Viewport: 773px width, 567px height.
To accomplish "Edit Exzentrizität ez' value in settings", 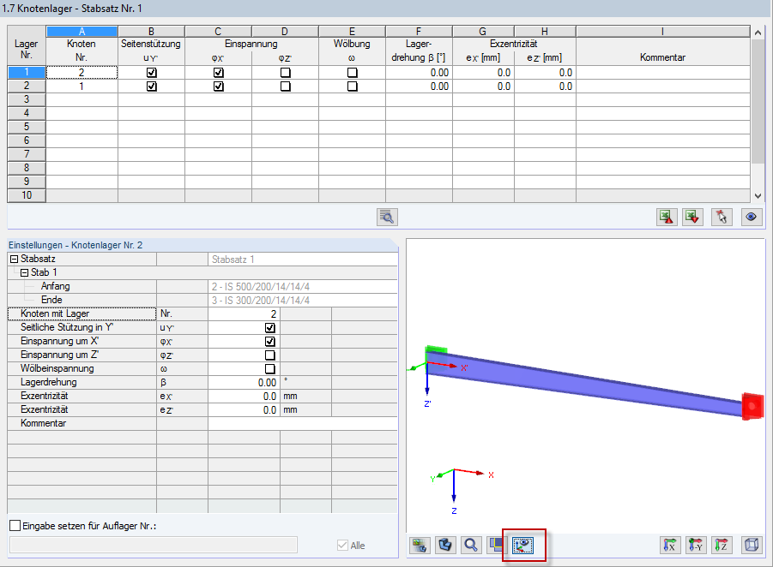I will point(244,410).
